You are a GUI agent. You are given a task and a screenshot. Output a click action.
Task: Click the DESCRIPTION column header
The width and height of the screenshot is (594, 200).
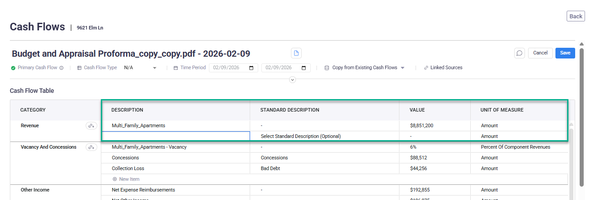tap(127, 110)
